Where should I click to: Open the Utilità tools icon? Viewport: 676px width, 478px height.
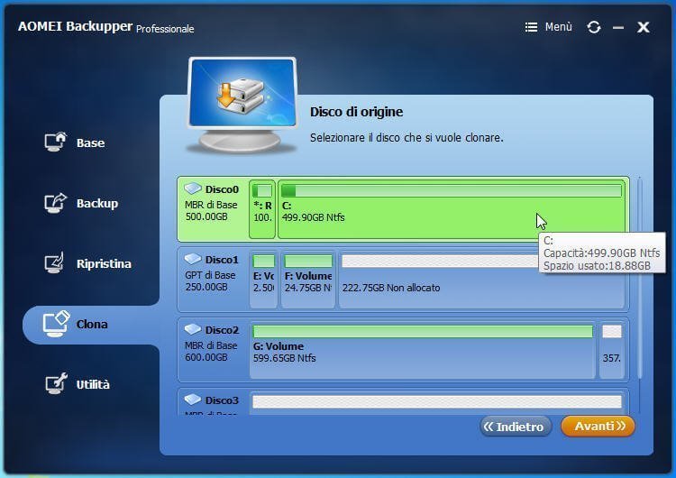[57, 383]
